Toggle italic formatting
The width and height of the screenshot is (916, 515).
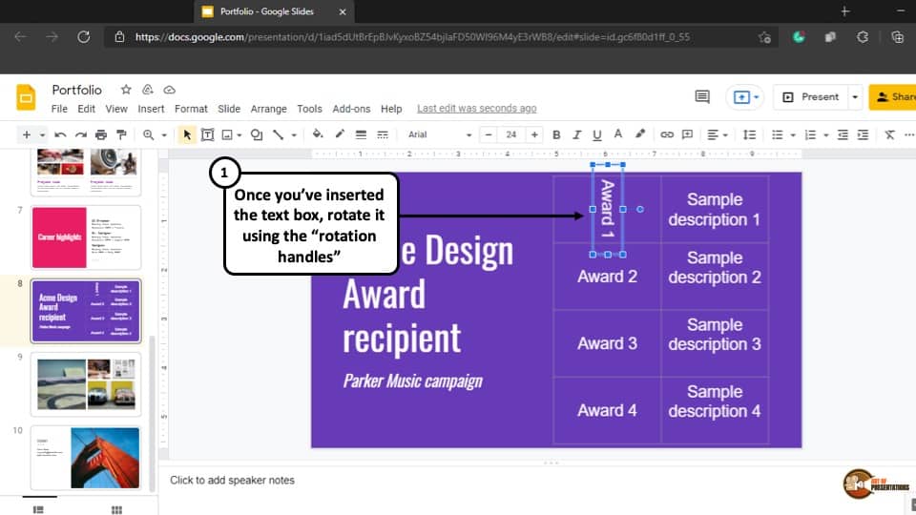click(x=576, y=134)
